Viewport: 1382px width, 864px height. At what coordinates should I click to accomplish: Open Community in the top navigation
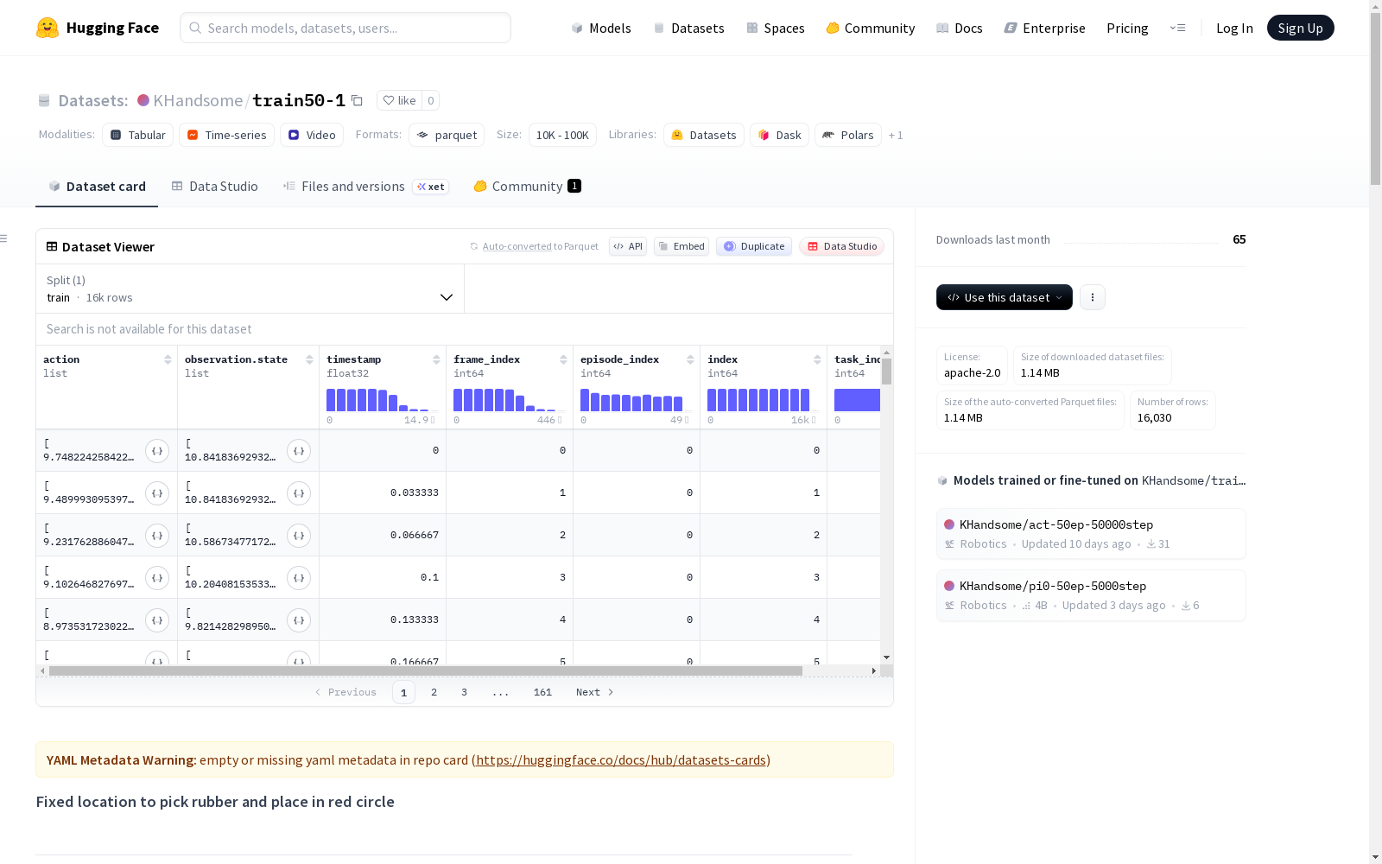[x=871, y=28]
